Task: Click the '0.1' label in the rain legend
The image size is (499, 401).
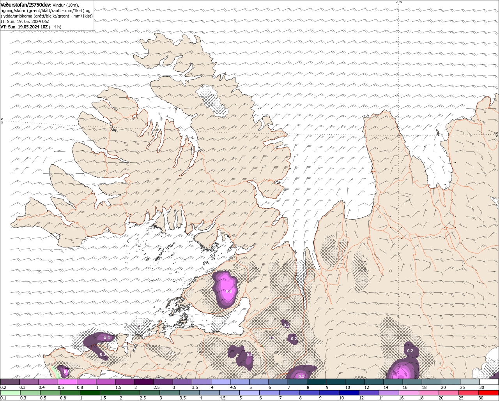Action: 3,398
